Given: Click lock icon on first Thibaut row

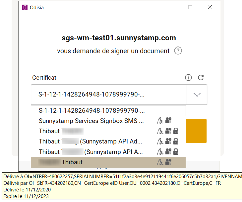Looking at the screenshot, I should click(x=176, y=131).
